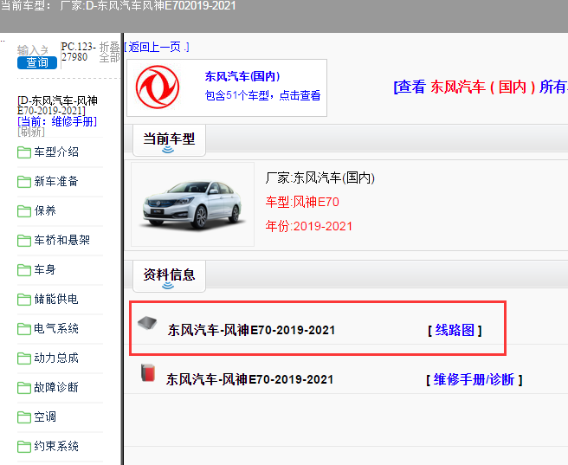Click the gray chip icon in 线路图 row
The image size is (568, 465).
pyautogui.click(x=147, y=323)
